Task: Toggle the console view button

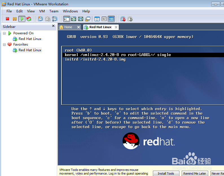Action: pos(111,19)
